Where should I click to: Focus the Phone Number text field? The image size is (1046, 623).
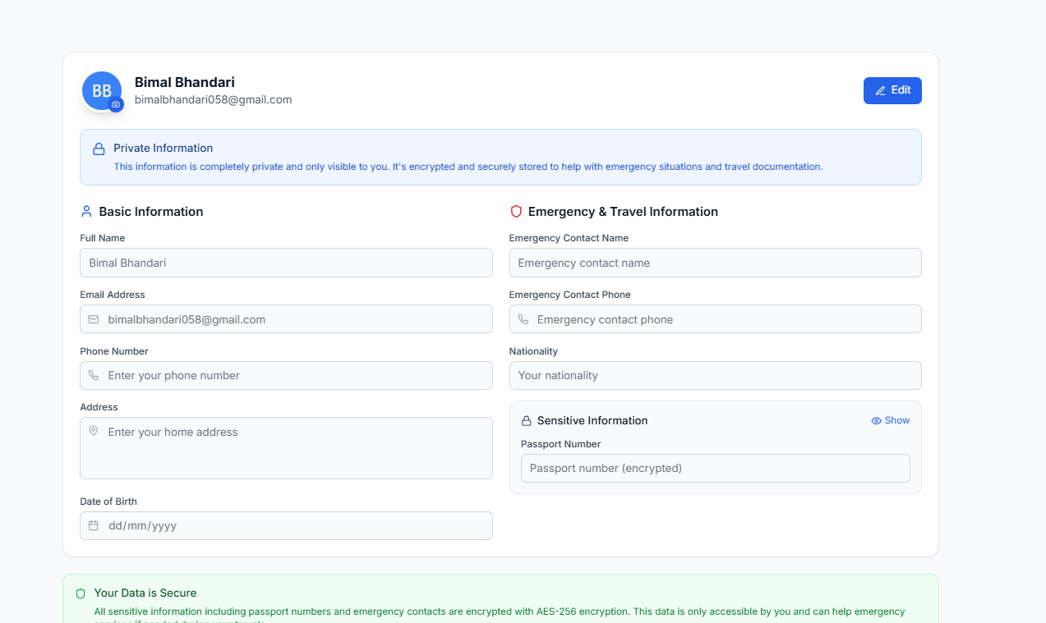pyautogui.click(x=296, y=375)
